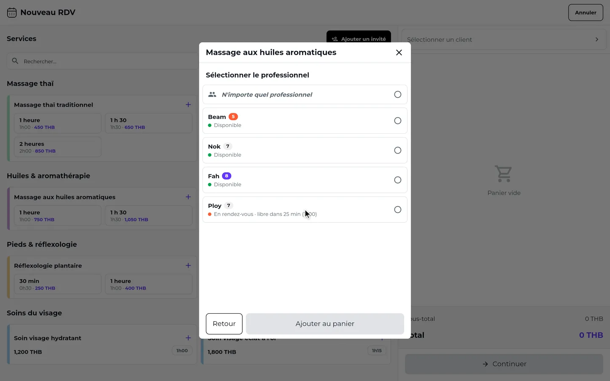The height and width of the screenshot is (381, 610).
Task: Click the Huiles & aromathérapie section heading
Action: coord(48,176)
